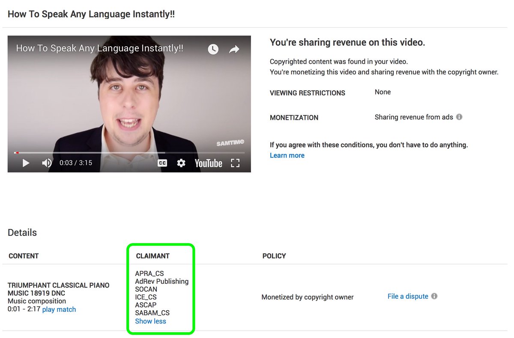Select the CONTENT column header
Screen dimensions: 514x338
(x=24, y=256)
